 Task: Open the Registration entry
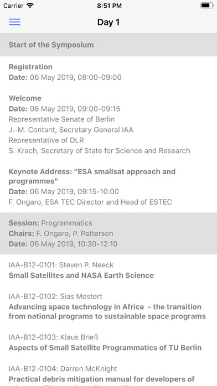coord(108,72)
